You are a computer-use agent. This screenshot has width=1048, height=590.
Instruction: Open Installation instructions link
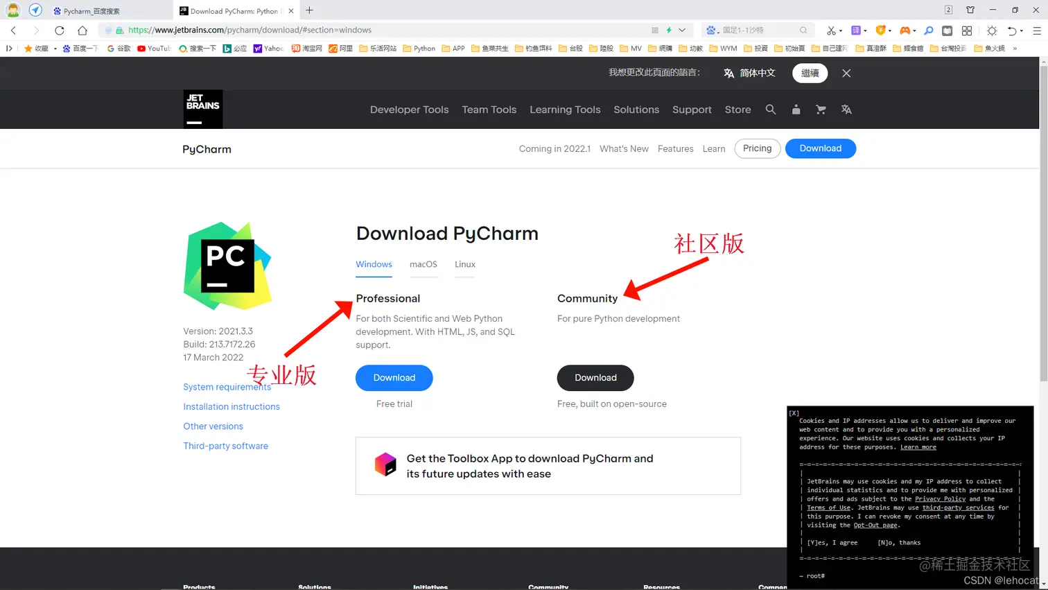click(x=232, y=407)
